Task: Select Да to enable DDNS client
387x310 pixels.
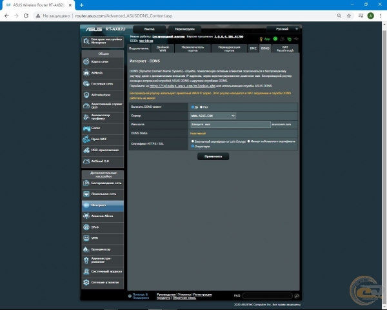Action: click(192, 107)
